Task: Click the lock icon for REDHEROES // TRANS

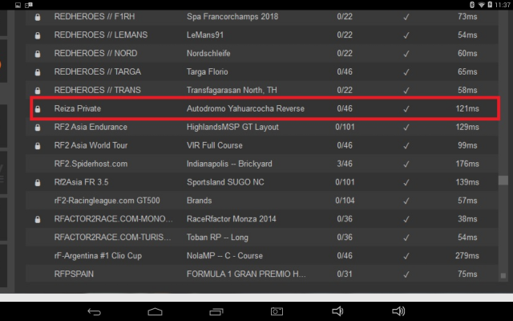Action: coord(38,90)
